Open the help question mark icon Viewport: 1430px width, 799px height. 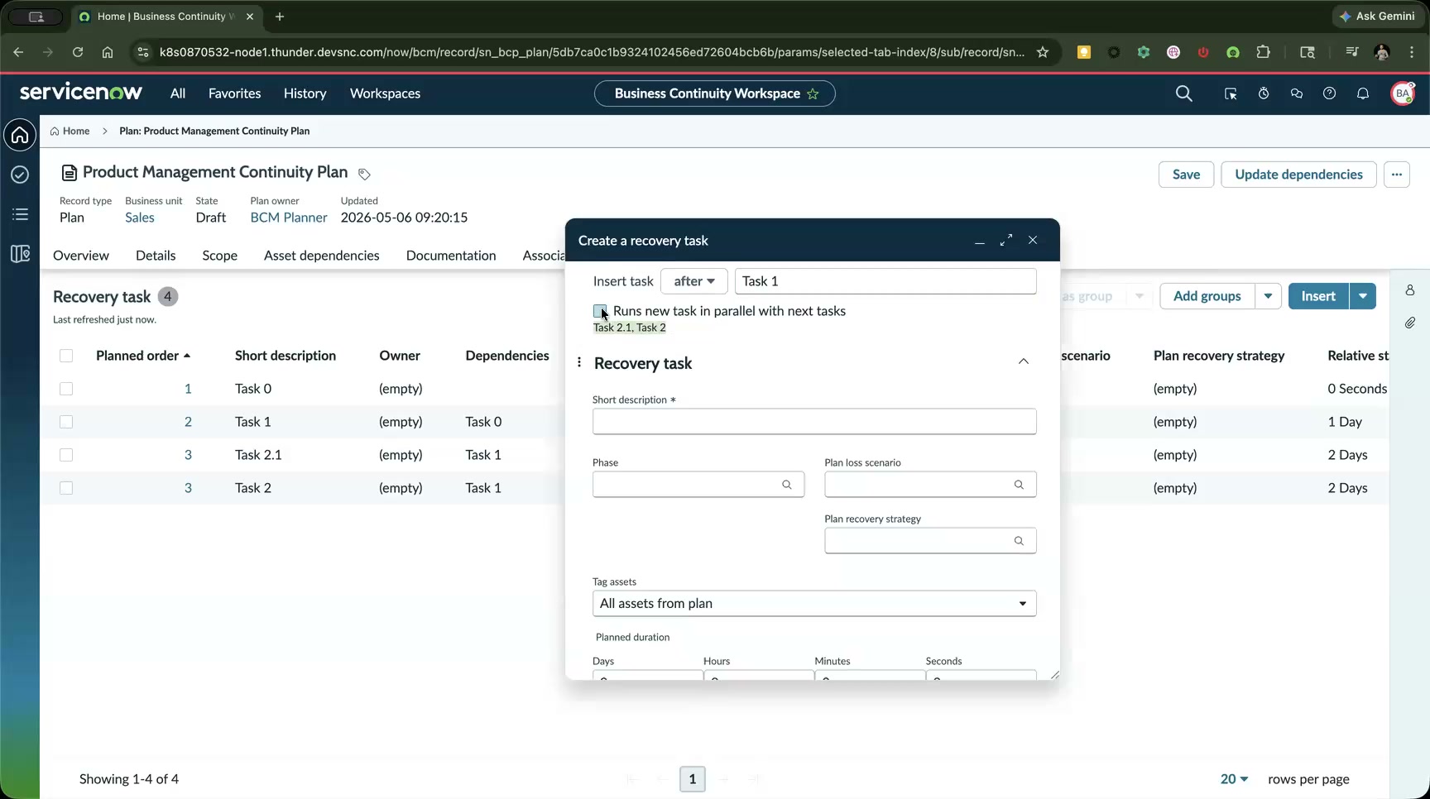coord(1329,93)
